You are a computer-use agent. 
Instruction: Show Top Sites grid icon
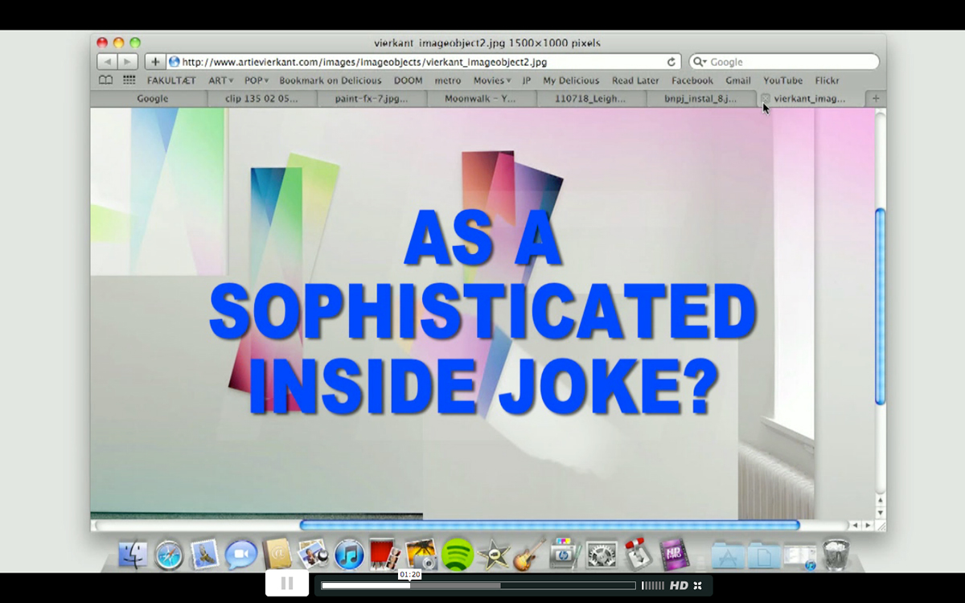coord(129,80)
